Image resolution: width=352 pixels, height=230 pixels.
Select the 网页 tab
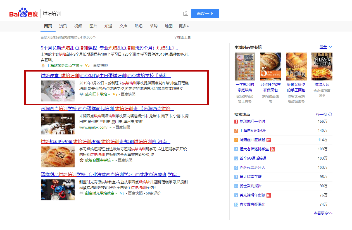pos(48,26)
